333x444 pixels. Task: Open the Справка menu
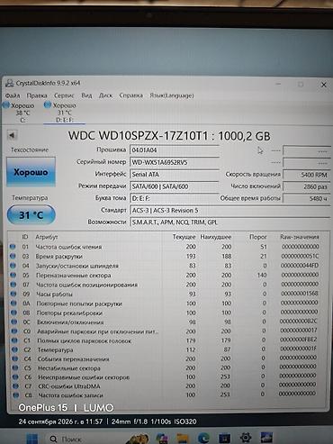point(130,95)
